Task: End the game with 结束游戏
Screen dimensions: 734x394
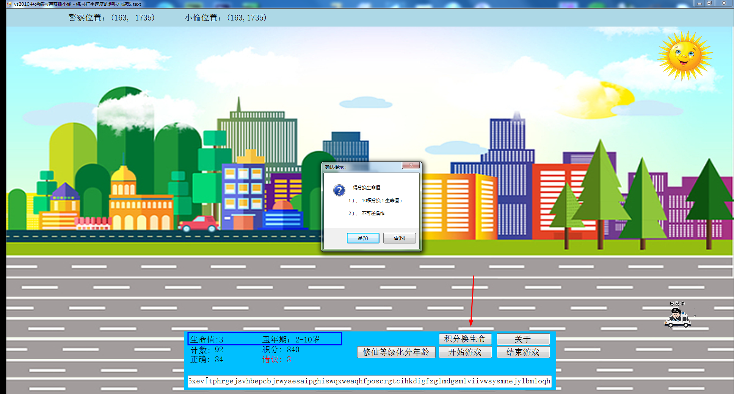Action: [x=523, y=352]
